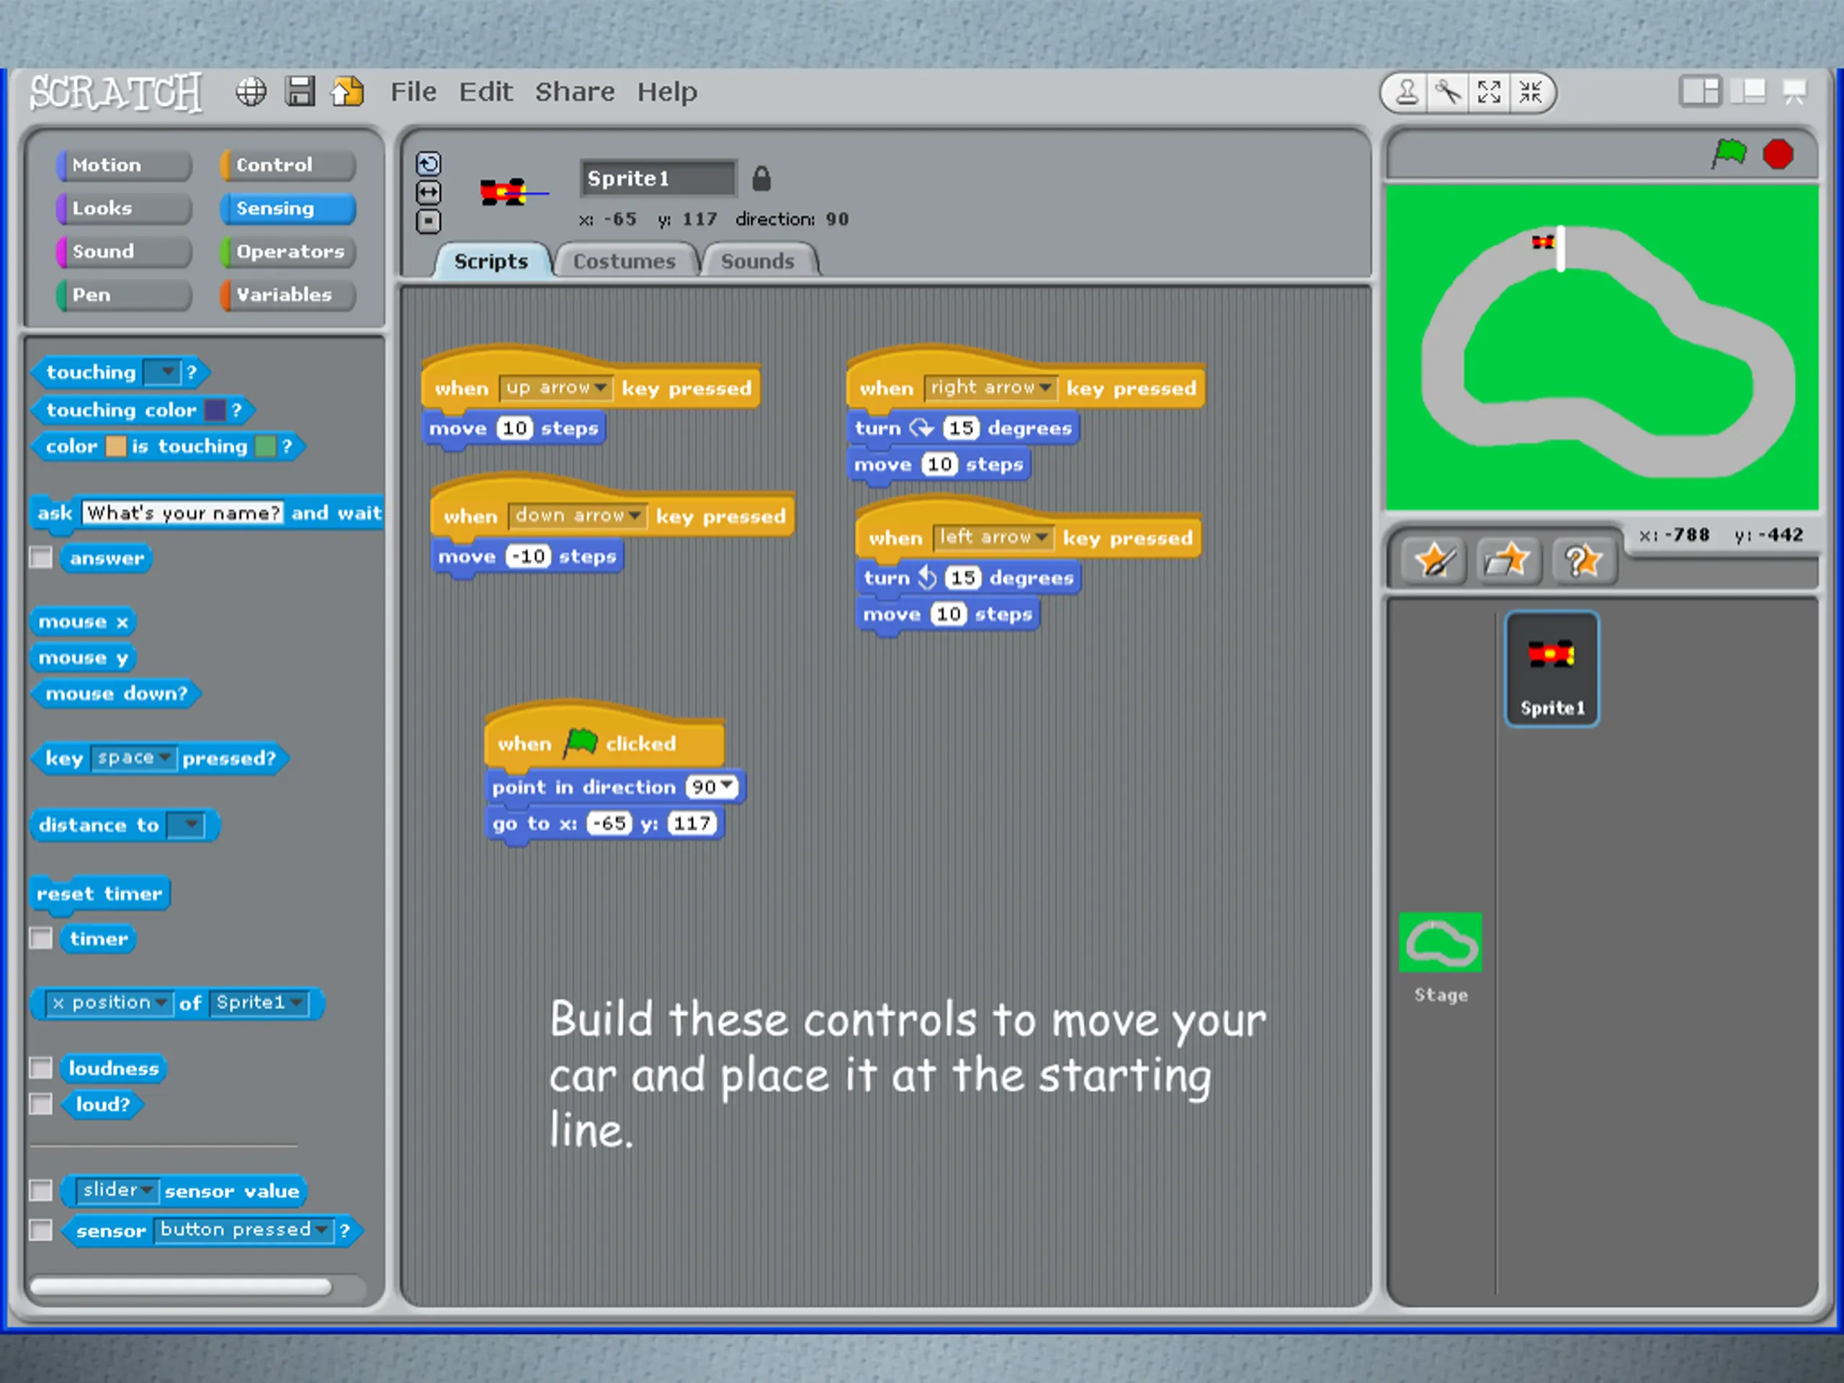Show the Looks blocks category
This screenshot has height=1383, width=1844.
[x=123, y=208]
